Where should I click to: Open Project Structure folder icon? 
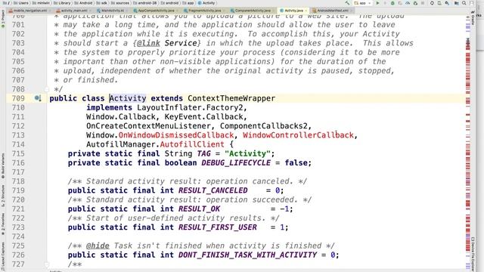click(456, 3)
